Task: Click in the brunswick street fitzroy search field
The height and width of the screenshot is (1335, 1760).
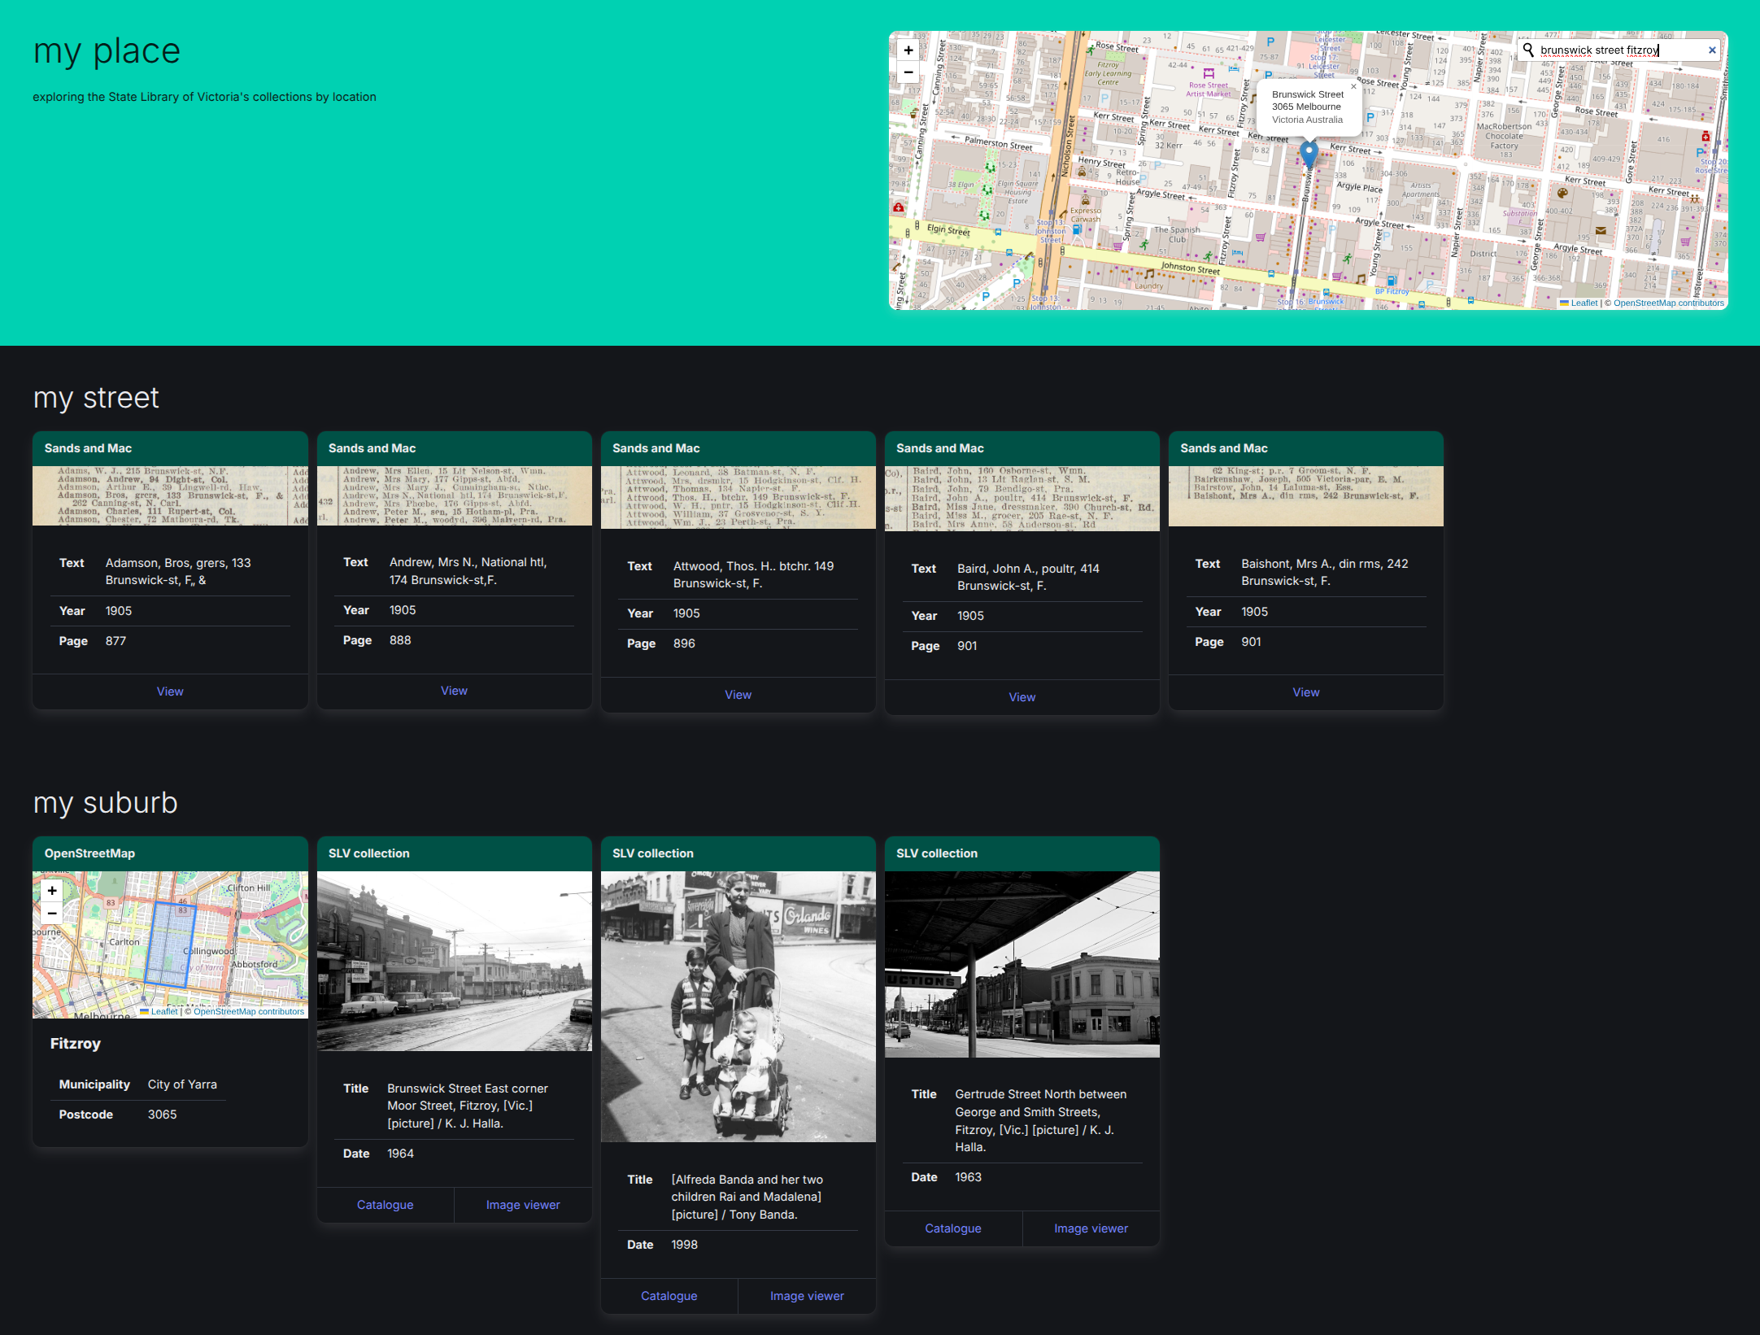Action: 1618,50
